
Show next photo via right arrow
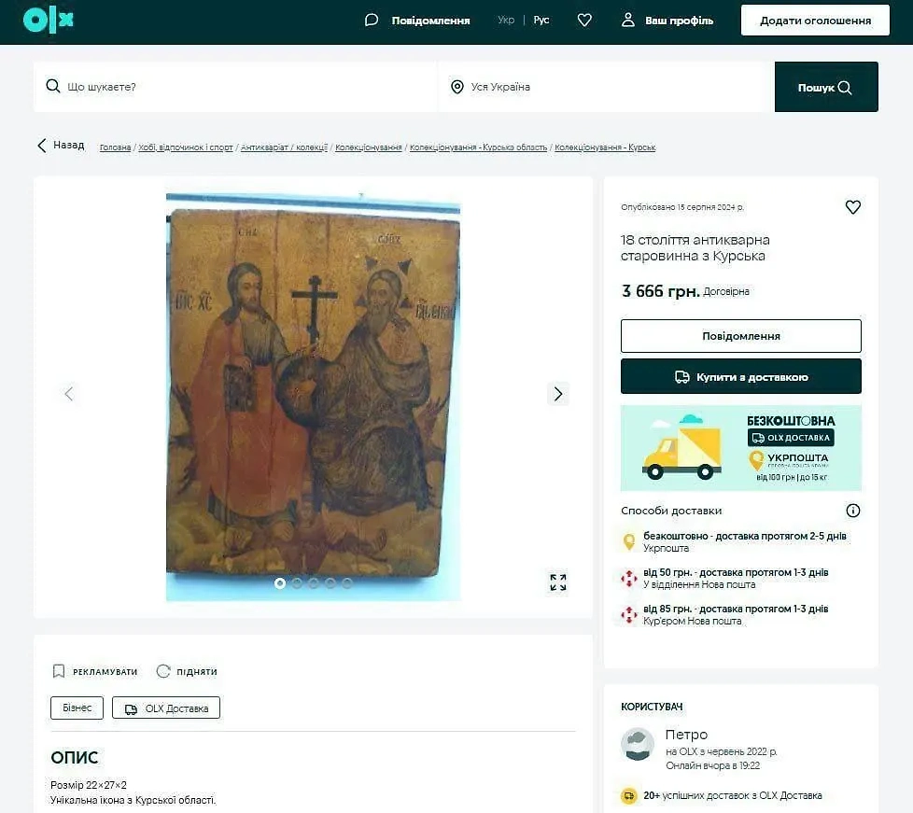pyautogui.click(x=557, y=393)
